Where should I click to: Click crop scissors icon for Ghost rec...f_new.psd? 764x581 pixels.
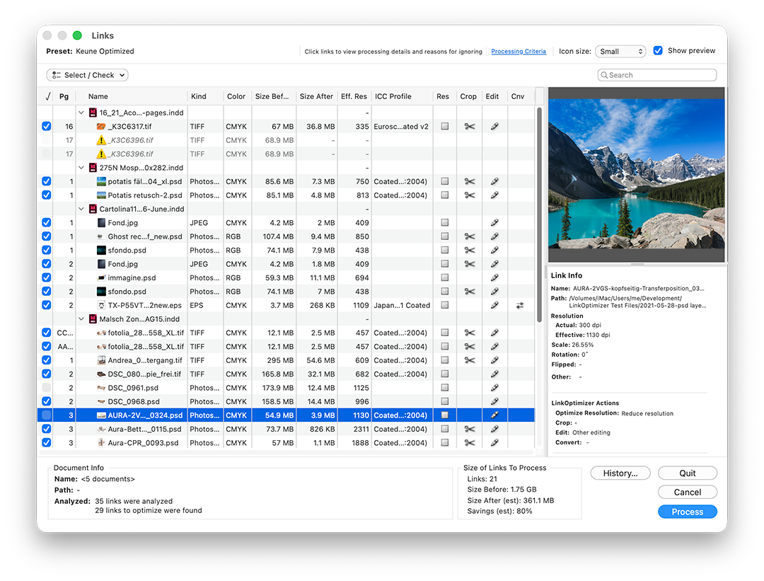point(469,236)
